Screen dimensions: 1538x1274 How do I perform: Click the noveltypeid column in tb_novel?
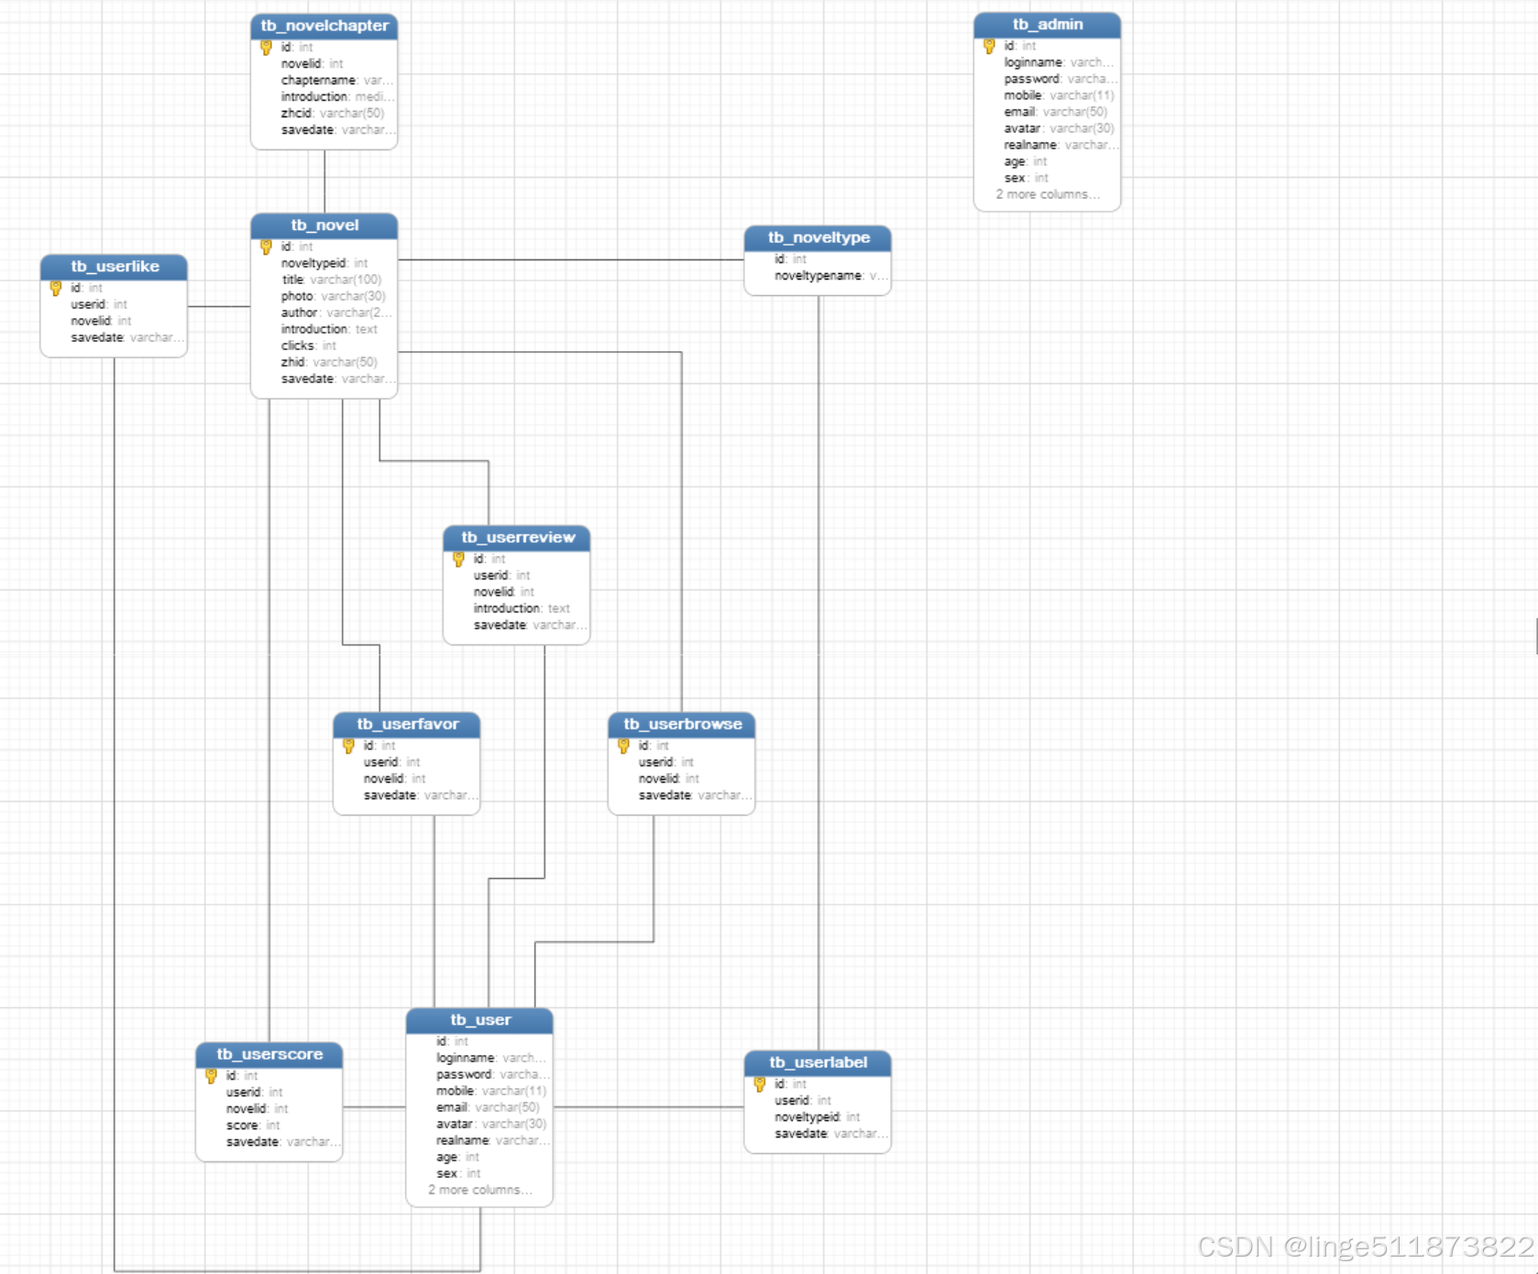[x=324, y=264]
